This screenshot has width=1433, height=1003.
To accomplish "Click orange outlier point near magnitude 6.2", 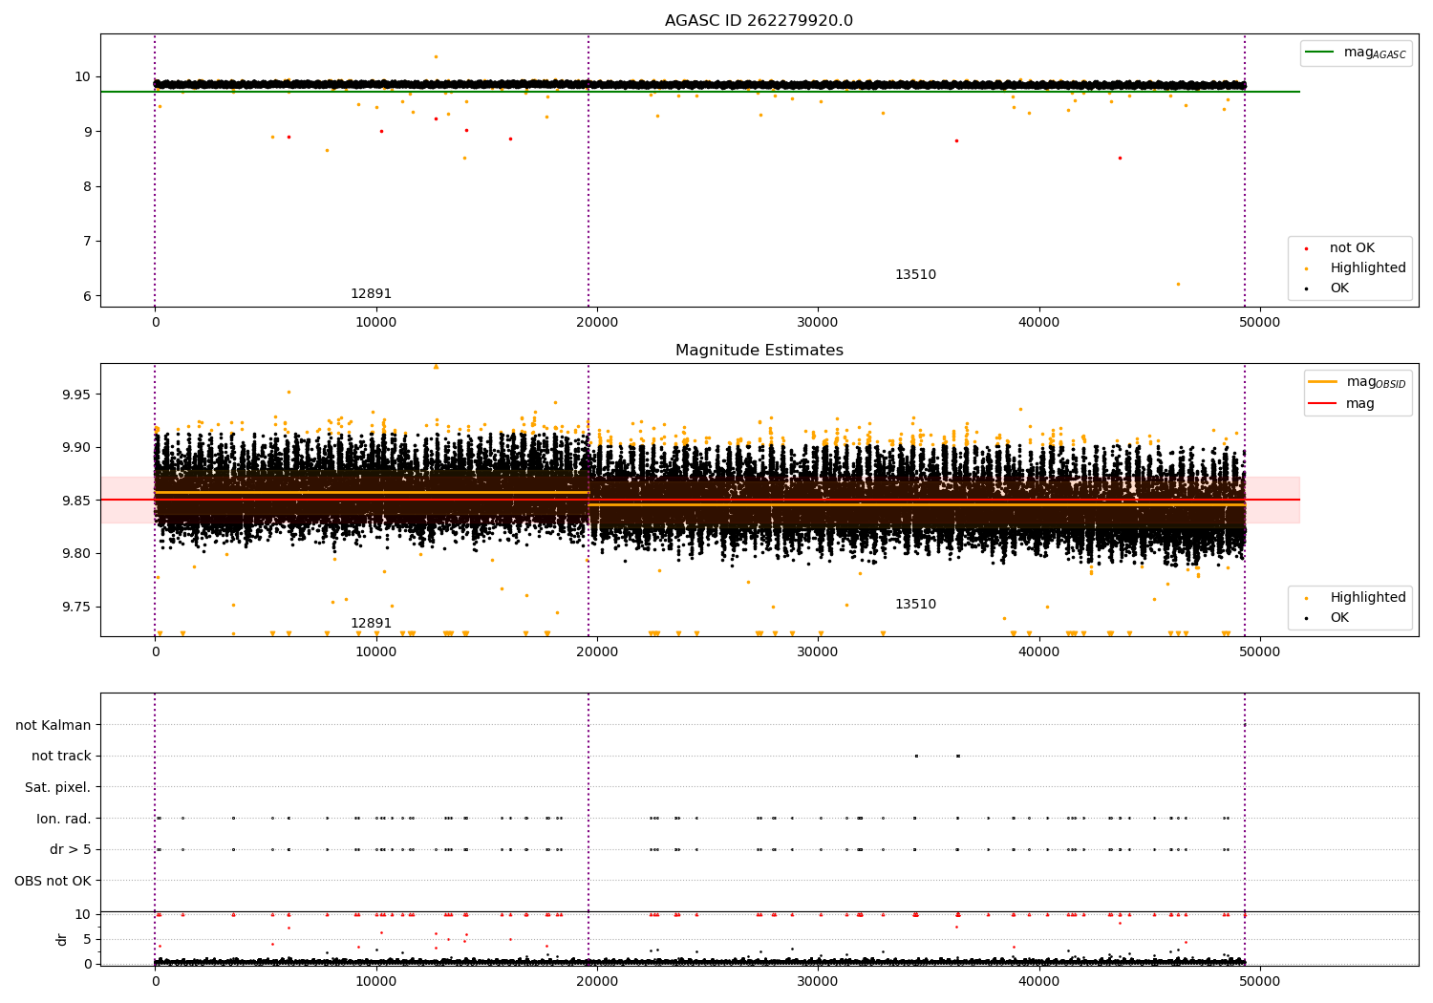I will 1178,284.
